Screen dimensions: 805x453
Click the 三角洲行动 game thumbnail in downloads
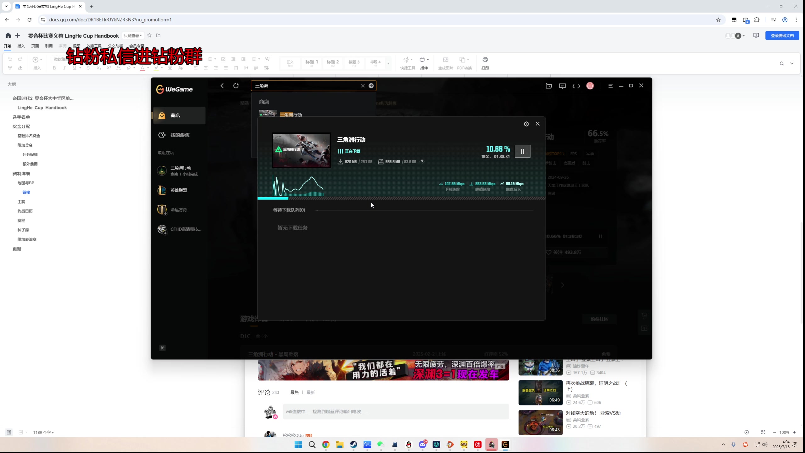301,150
